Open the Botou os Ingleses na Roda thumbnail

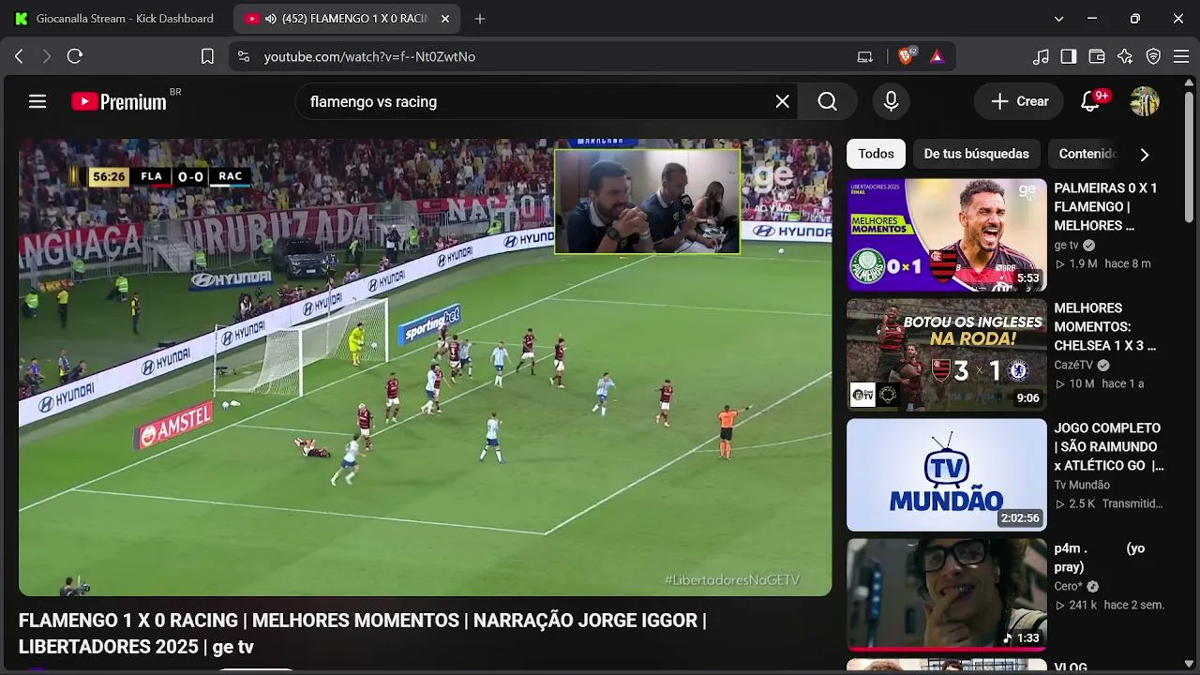click(947, 355)
